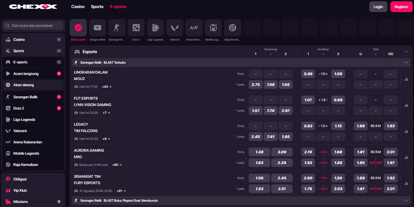Open Acara langsung in the sidebar
Screen dimensions: 414x207
[x=33, y=74]
